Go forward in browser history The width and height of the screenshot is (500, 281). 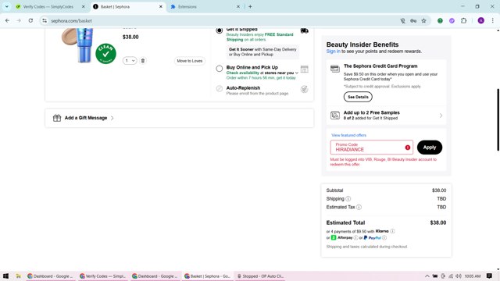(x=19, y=21)
